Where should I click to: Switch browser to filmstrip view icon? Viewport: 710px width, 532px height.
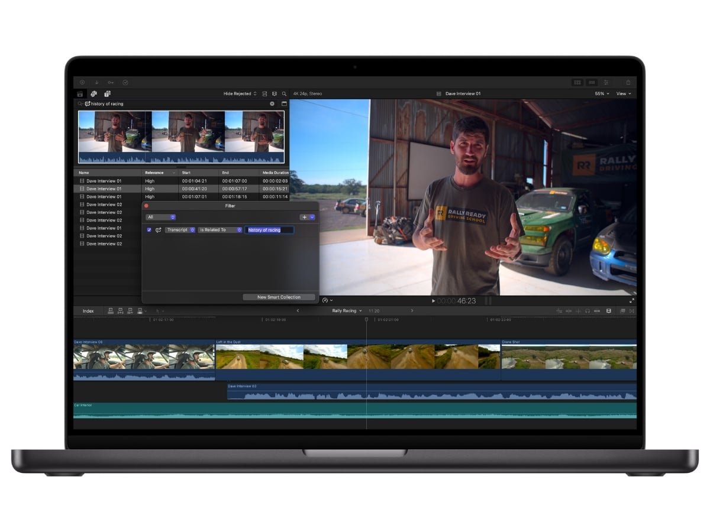264,93
